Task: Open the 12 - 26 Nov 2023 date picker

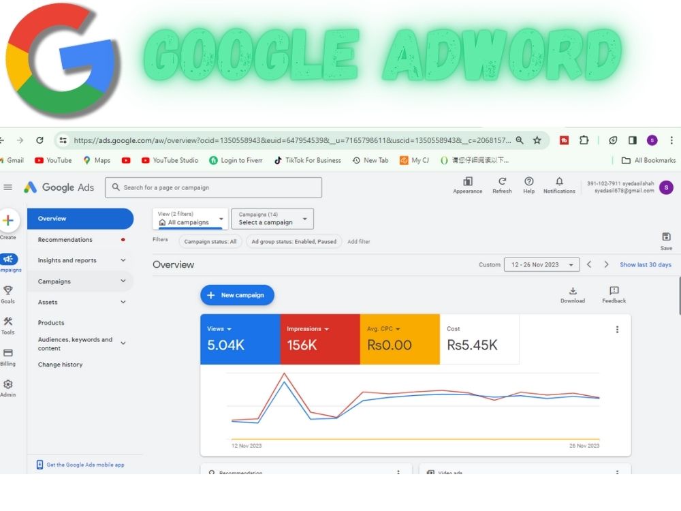Action: [x=541, y=264]
